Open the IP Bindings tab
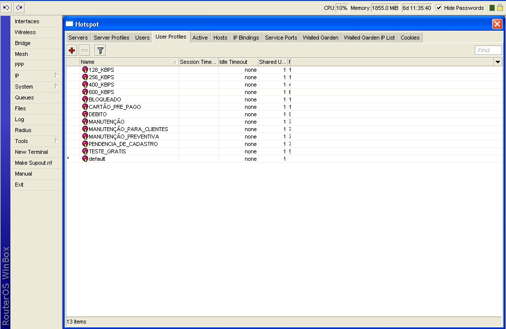 (246, 38)
